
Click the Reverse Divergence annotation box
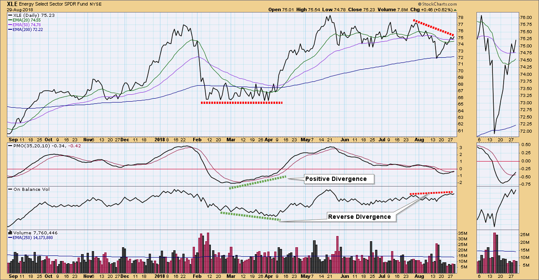click(362, 217)
